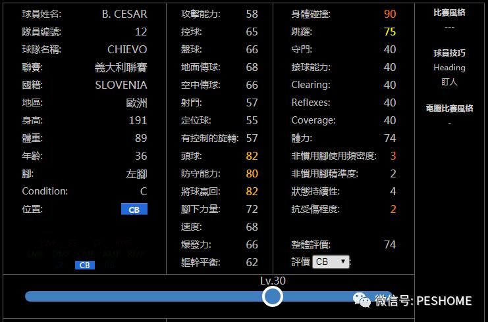Screen dimensions: 488x322
Task: Click the Clearing value 40
Action: tap(390, 85)
